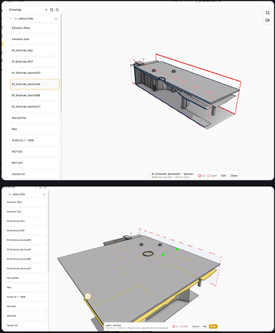Open the Plan drawing in the bottom list
This screenshot has width=275, height=333.
[x=26, y=288]
